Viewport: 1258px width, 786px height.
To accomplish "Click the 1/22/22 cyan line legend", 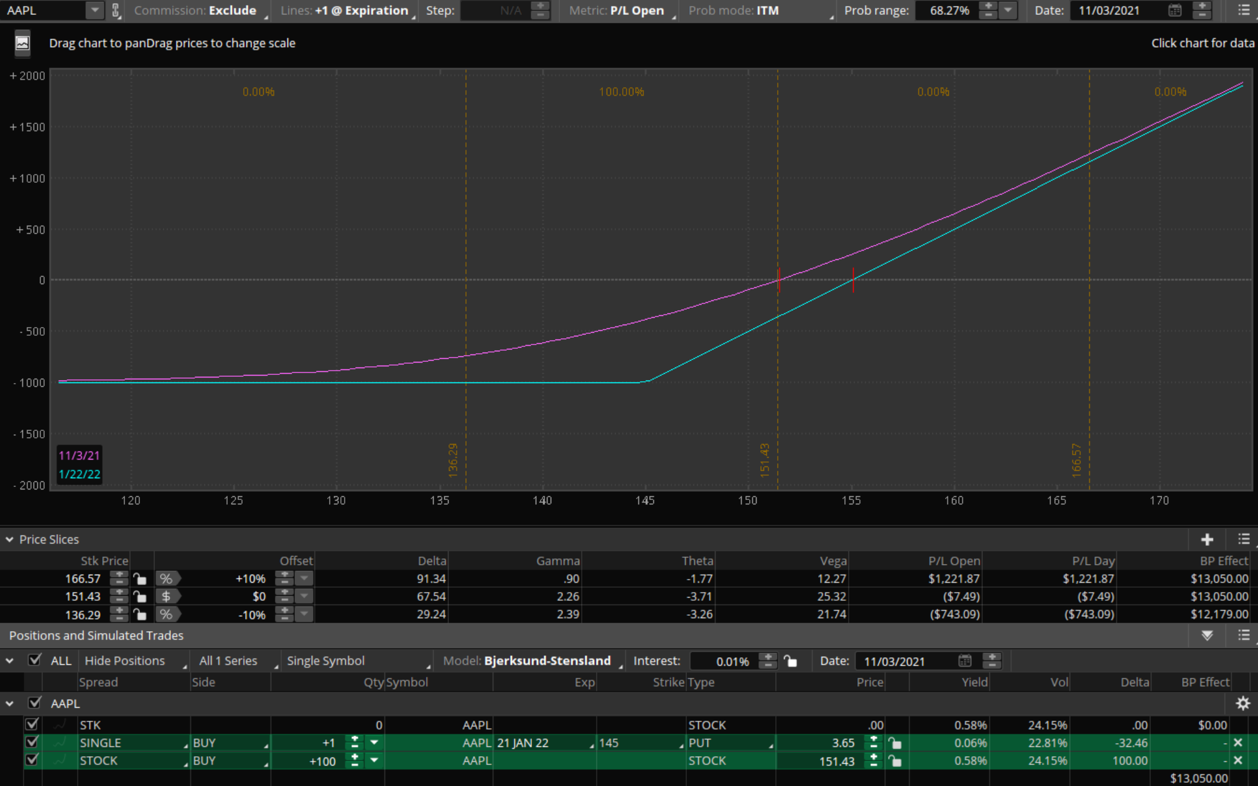I will click(79, 474).
